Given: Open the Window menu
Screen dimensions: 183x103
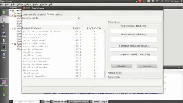Looking at the screenshot, I should [43, 5].
